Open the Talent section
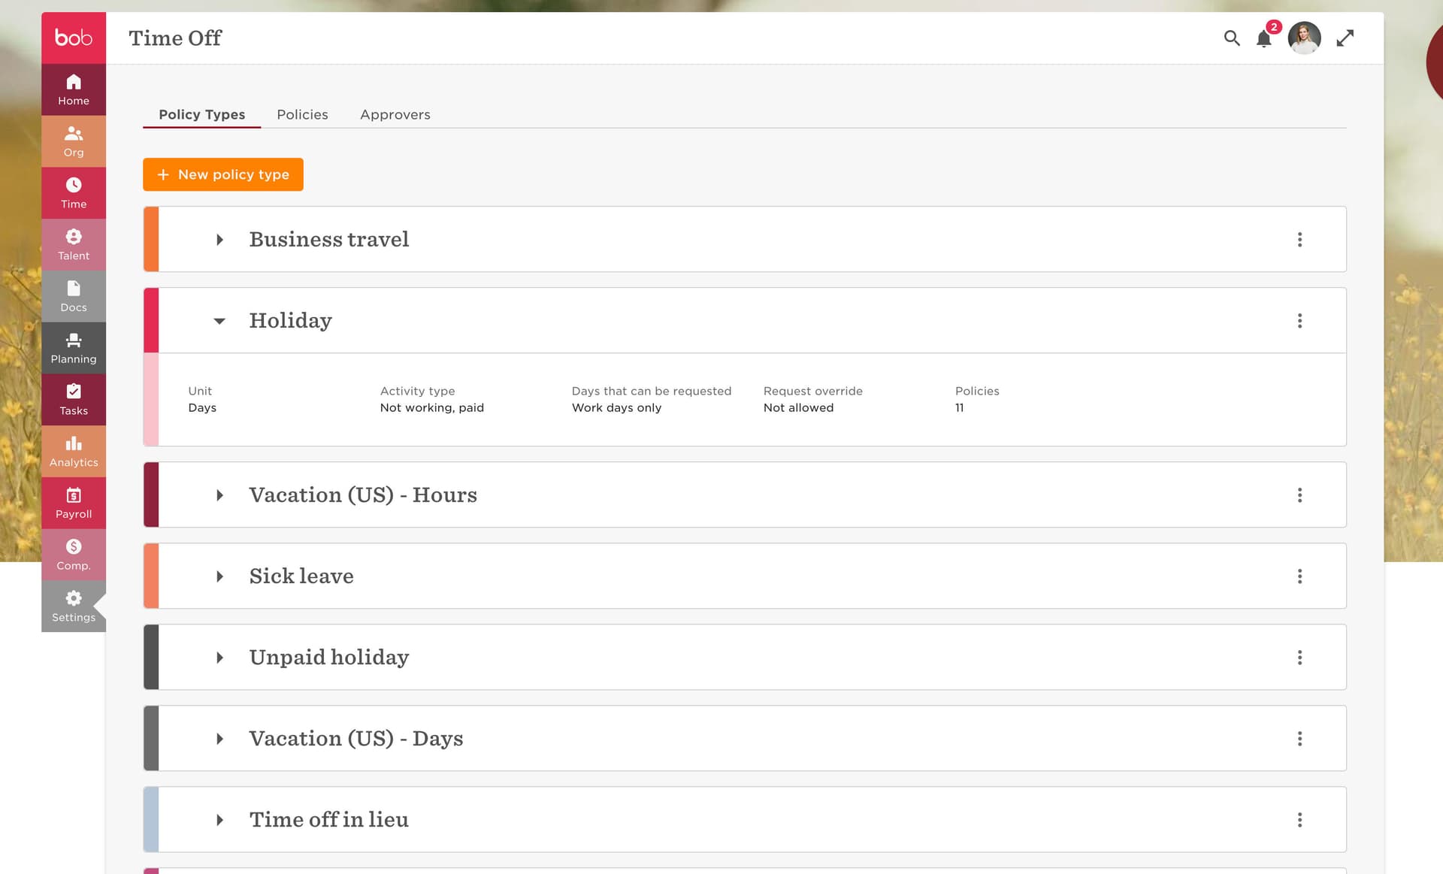 point(74,245)
